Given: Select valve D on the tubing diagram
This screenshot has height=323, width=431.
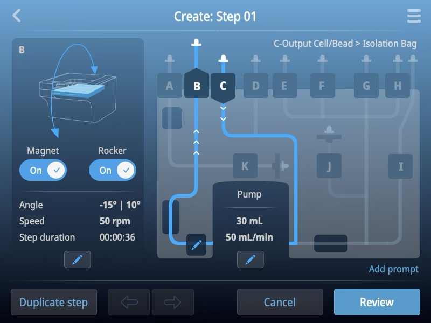Looking at the screenshot, I should pos(256,85).
